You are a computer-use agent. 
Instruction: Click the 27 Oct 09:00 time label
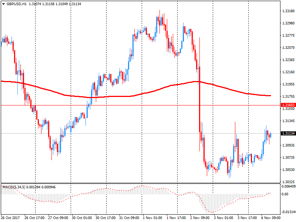point(58,218)
